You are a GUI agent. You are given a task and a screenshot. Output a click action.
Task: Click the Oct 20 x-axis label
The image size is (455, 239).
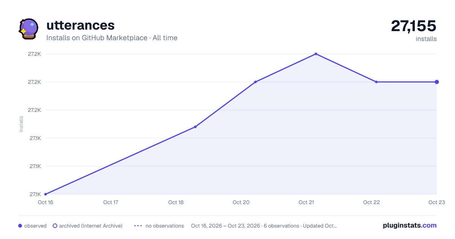pyautogui.click(x=241, y=202)
